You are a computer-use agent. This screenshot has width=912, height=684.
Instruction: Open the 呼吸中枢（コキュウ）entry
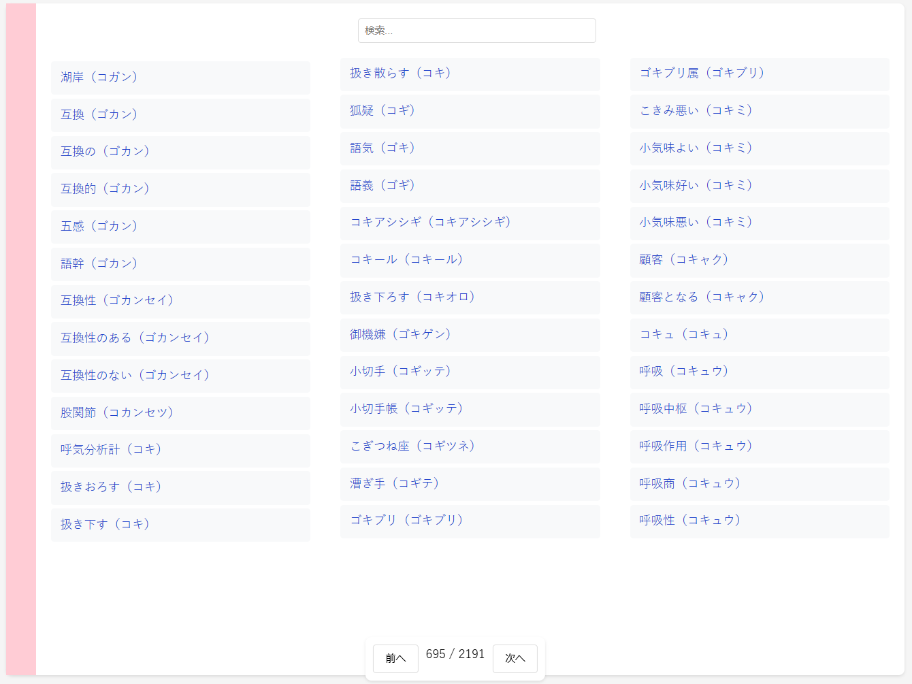(760, 409)
